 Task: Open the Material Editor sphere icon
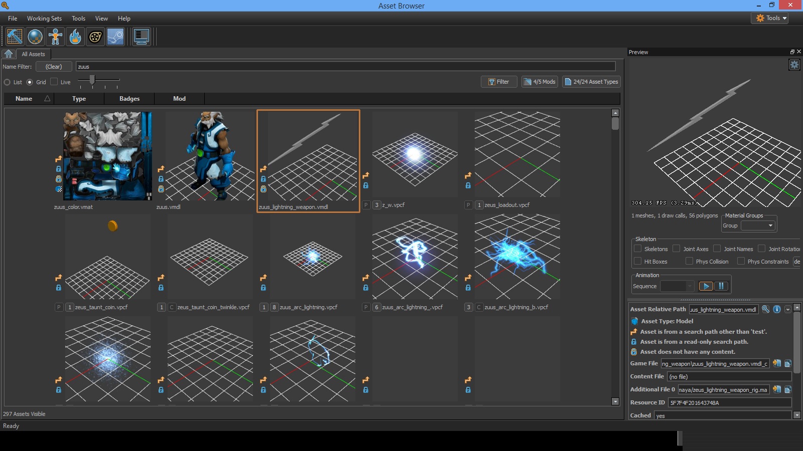[x=35, y=37]
